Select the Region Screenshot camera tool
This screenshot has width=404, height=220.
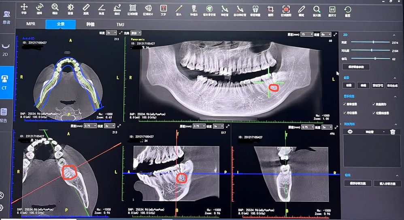286,10
